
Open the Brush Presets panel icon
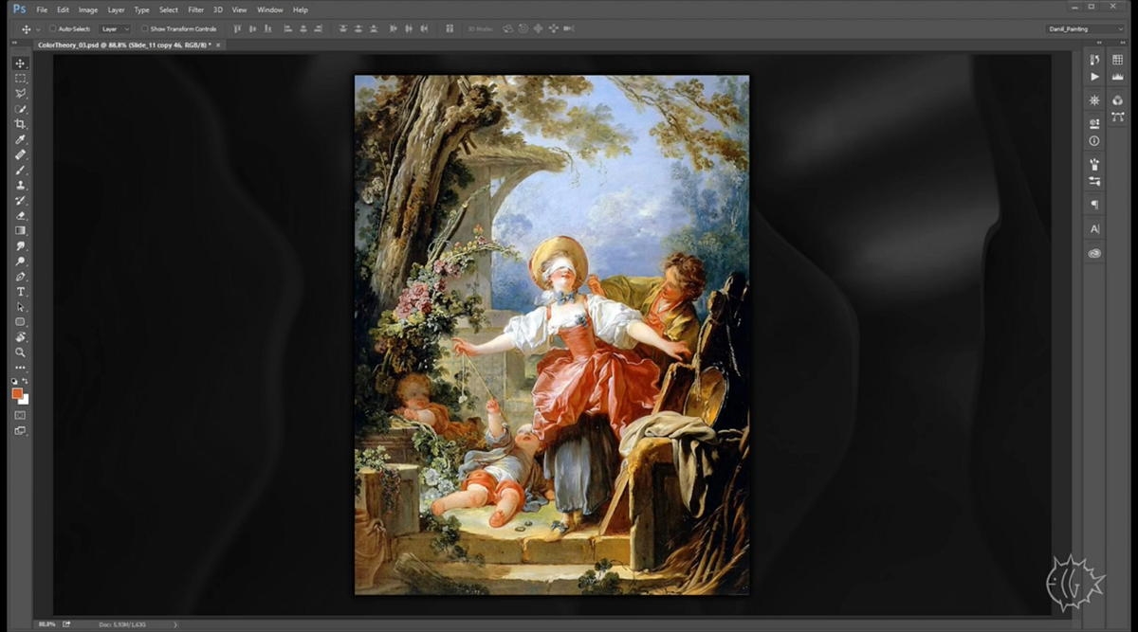[x=1094, y=180]
